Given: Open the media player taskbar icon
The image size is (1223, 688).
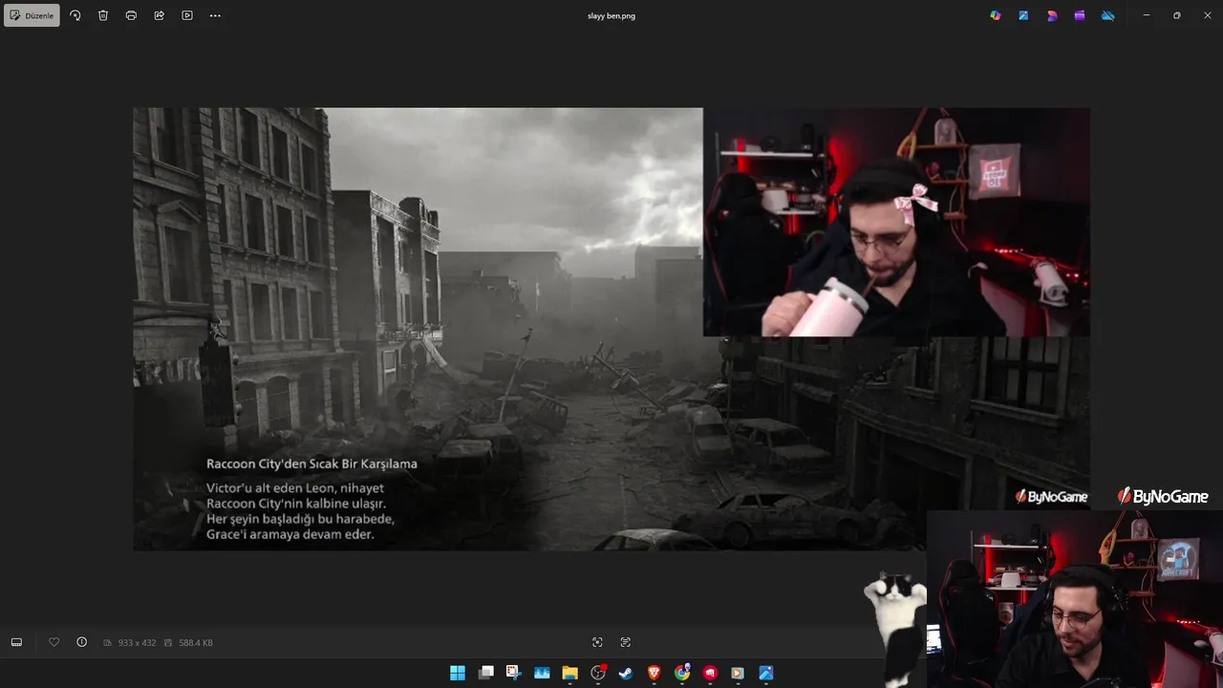Looking at the screenshot, I should (x=738, y=673).
